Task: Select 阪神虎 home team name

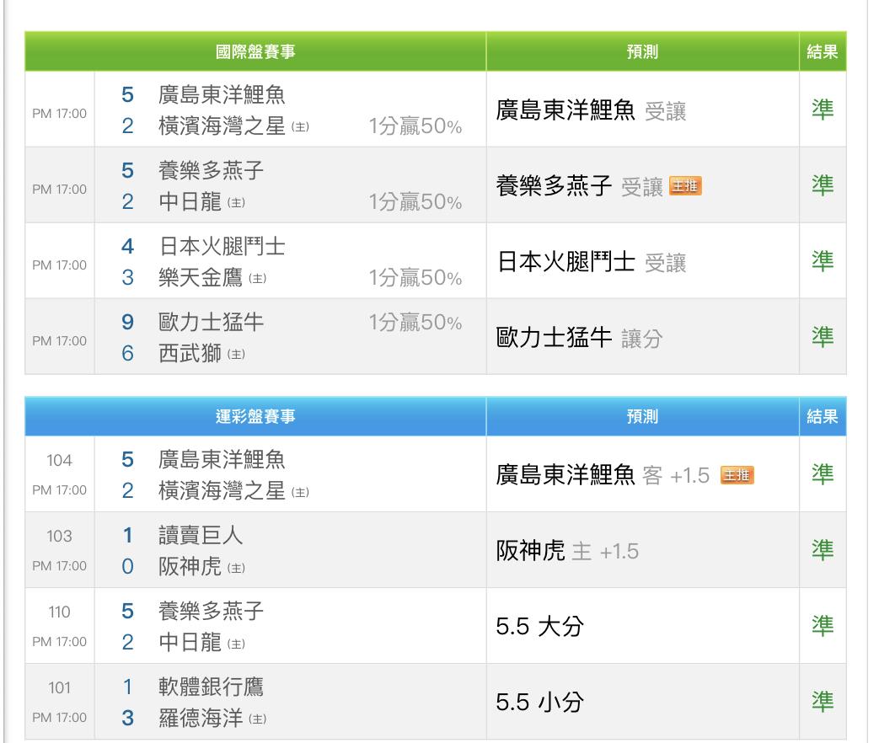Action: coord(190,566)
